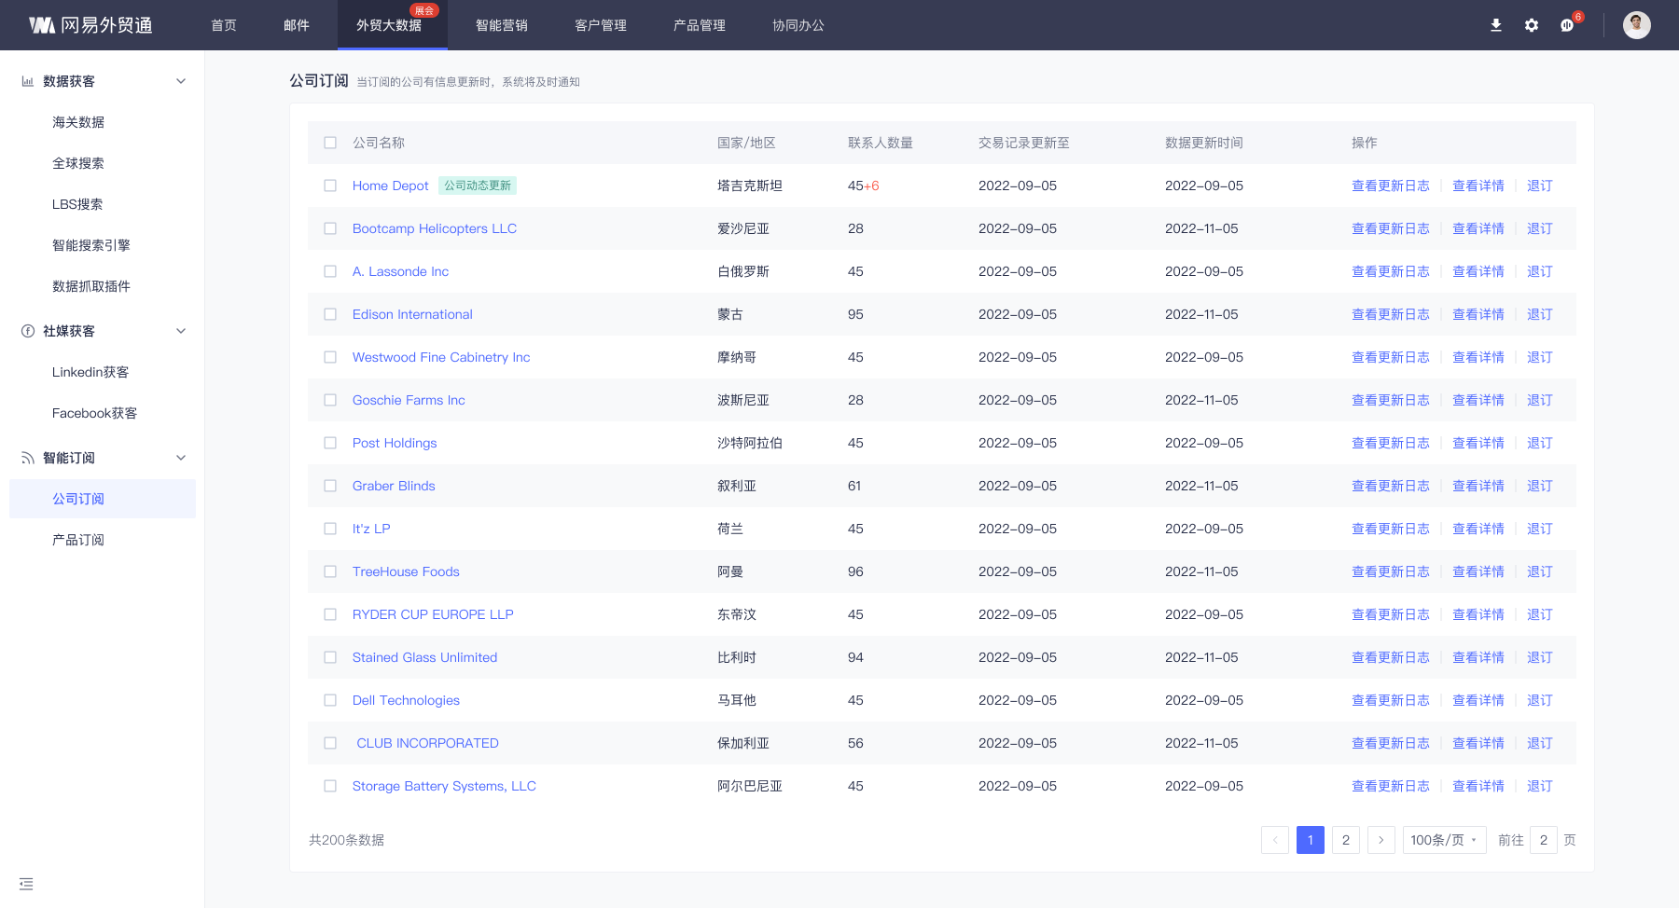The image size is (1679, 908).
Task: Open the 协同办公 tab
Action: (798, 25)
